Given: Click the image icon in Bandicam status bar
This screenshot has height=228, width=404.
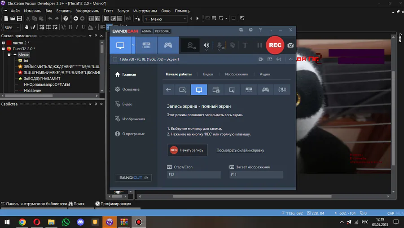Looking at the screenshot, I should pos(270,59).
